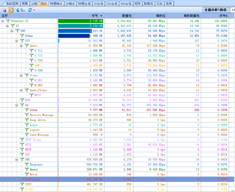Screen dimensions: 235x192
Task: Click the filter funnel toolbar icon
Action: (x=17, y=10)
